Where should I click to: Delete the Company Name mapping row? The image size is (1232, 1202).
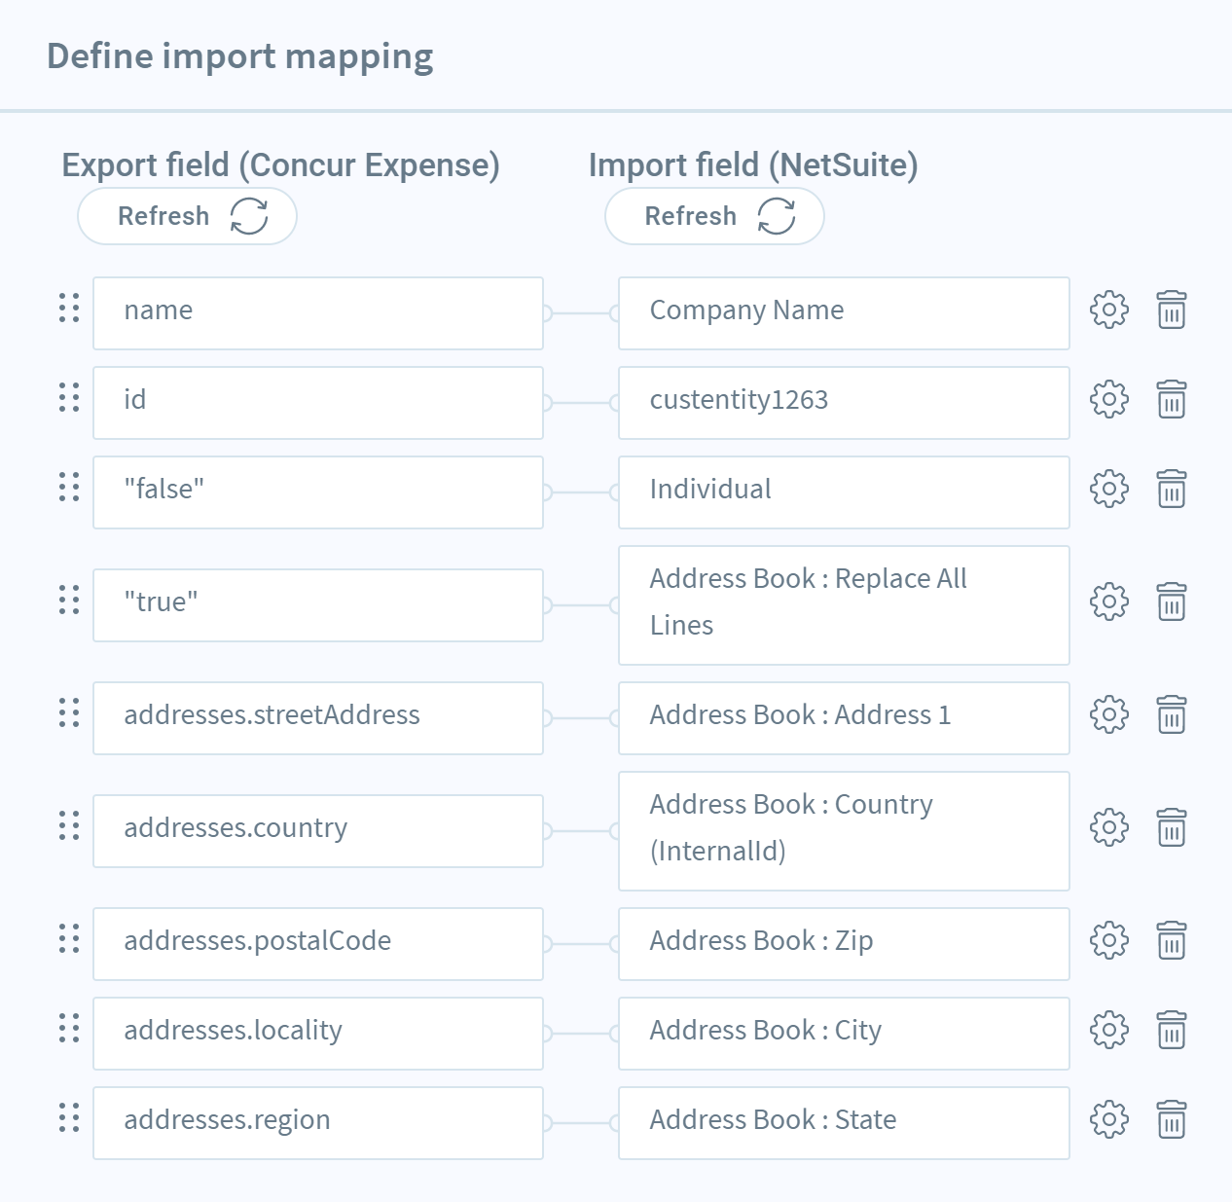tap(1172, 310)
